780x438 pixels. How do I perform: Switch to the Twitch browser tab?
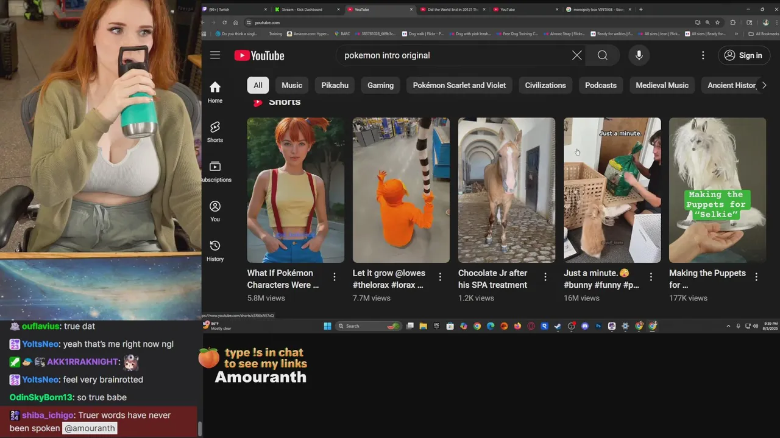click(235, 9)
